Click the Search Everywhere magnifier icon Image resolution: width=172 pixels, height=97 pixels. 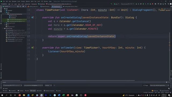pyautogui.click(x=169, y=4)
